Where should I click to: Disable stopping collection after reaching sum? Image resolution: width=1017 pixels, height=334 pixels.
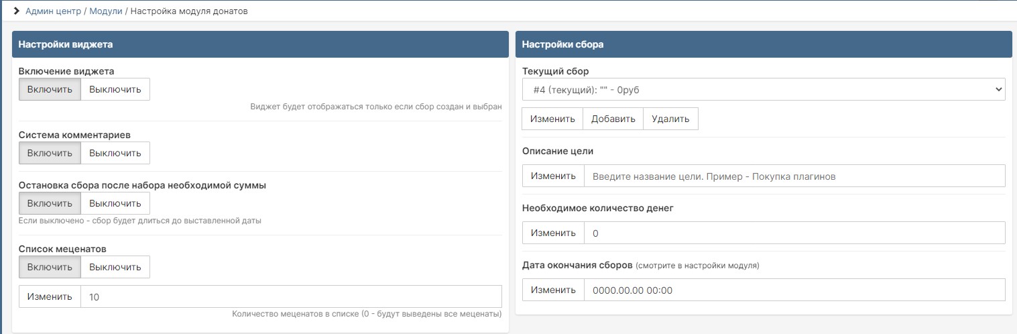(115, 203)
